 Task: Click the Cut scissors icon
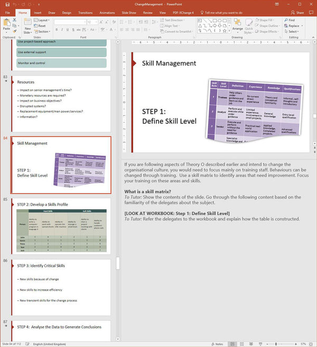tap(14, 20)
